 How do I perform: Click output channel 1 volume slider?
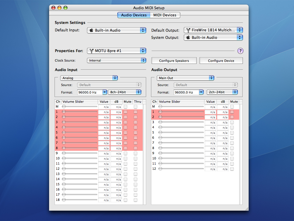[x=181, y=112]
